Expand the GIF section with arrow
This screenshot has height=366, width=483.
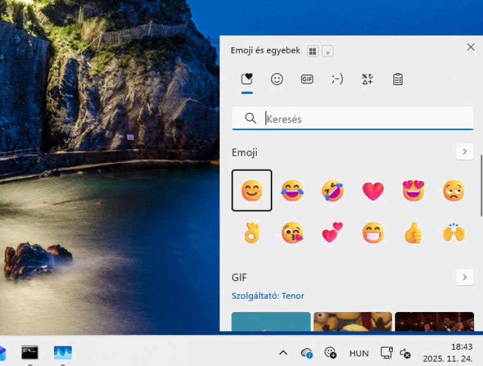click(465, 277)
